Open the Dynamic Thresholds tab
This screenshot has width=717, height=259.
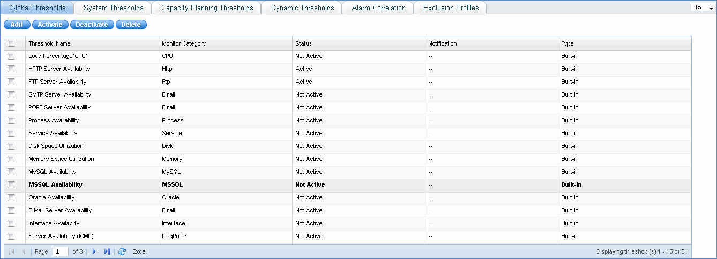[x=302, y=8]
